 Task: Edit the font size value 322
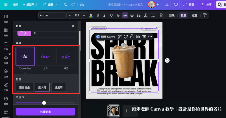tap(77, 15)
